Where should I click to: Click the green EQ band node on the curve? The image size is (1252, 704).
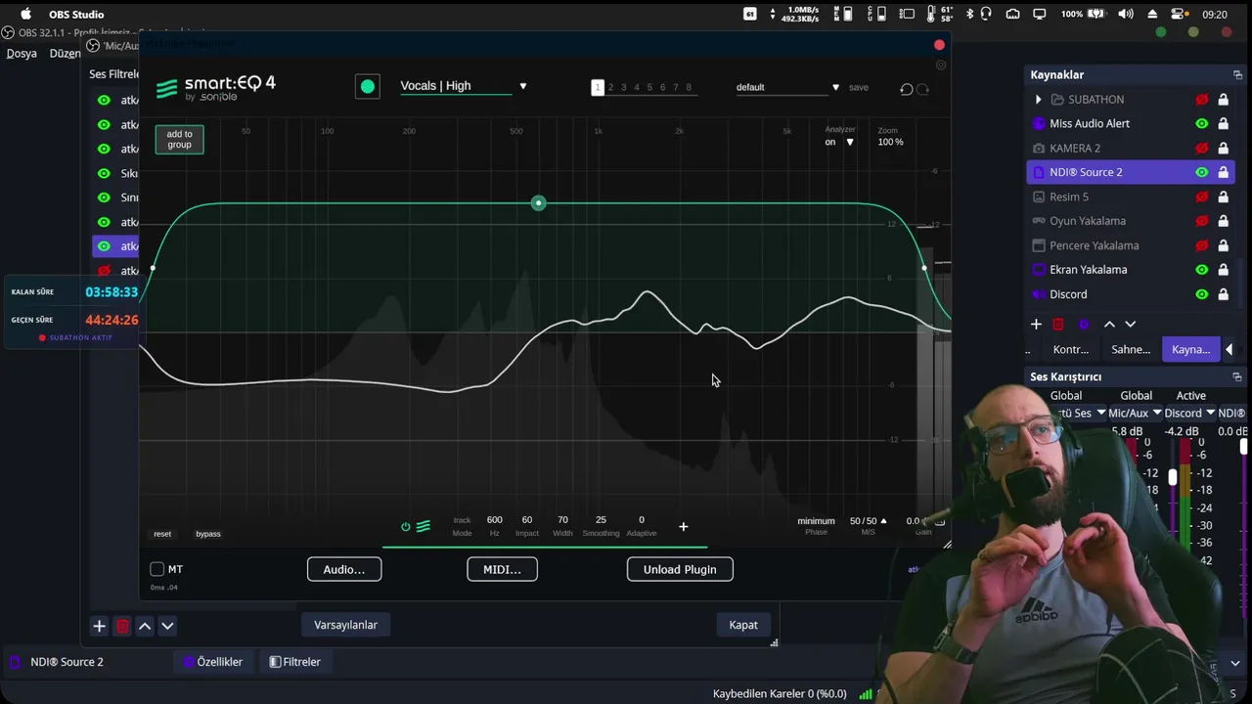tap(538, 203)
